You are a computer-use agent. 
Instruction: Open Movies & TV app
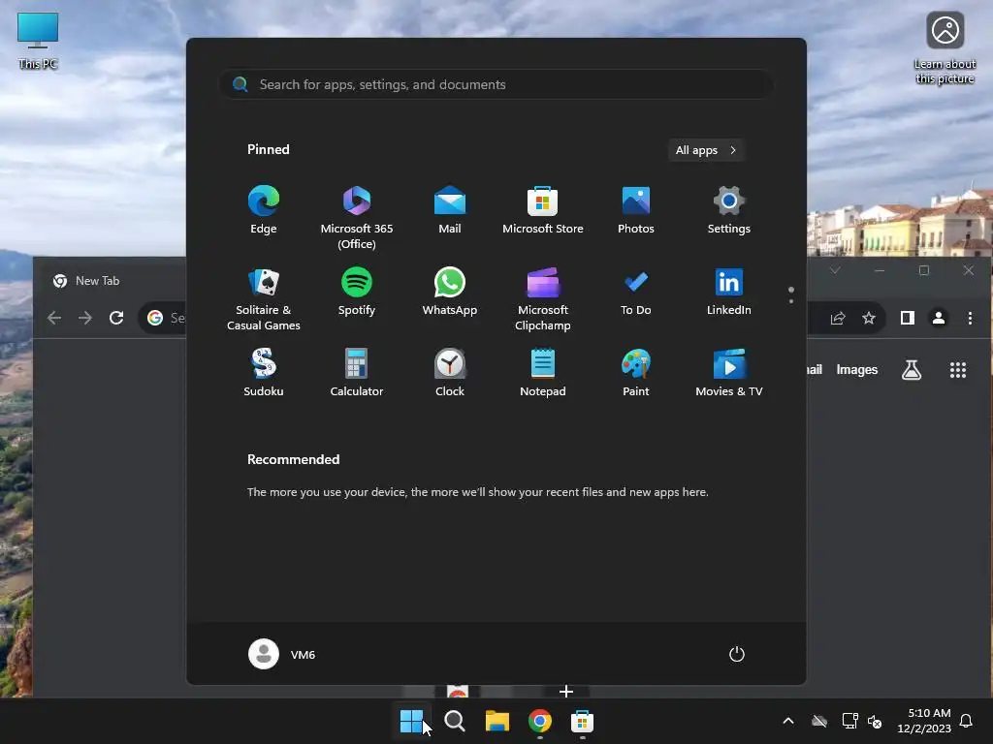pyautogui.click(x=729, y=373)
